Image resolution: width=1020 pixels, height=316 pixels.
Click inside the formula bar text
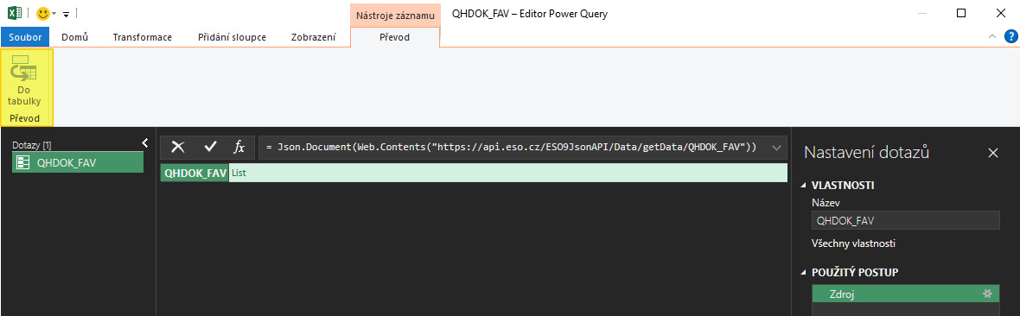512,148
